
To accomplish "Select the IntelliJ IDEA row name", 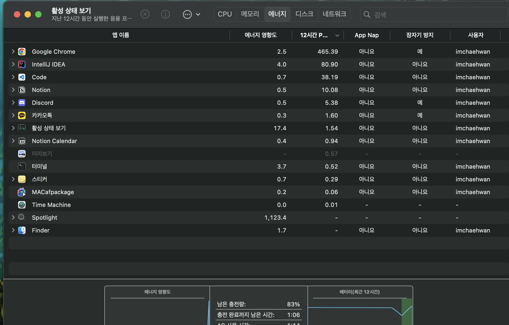I will 48,64.
